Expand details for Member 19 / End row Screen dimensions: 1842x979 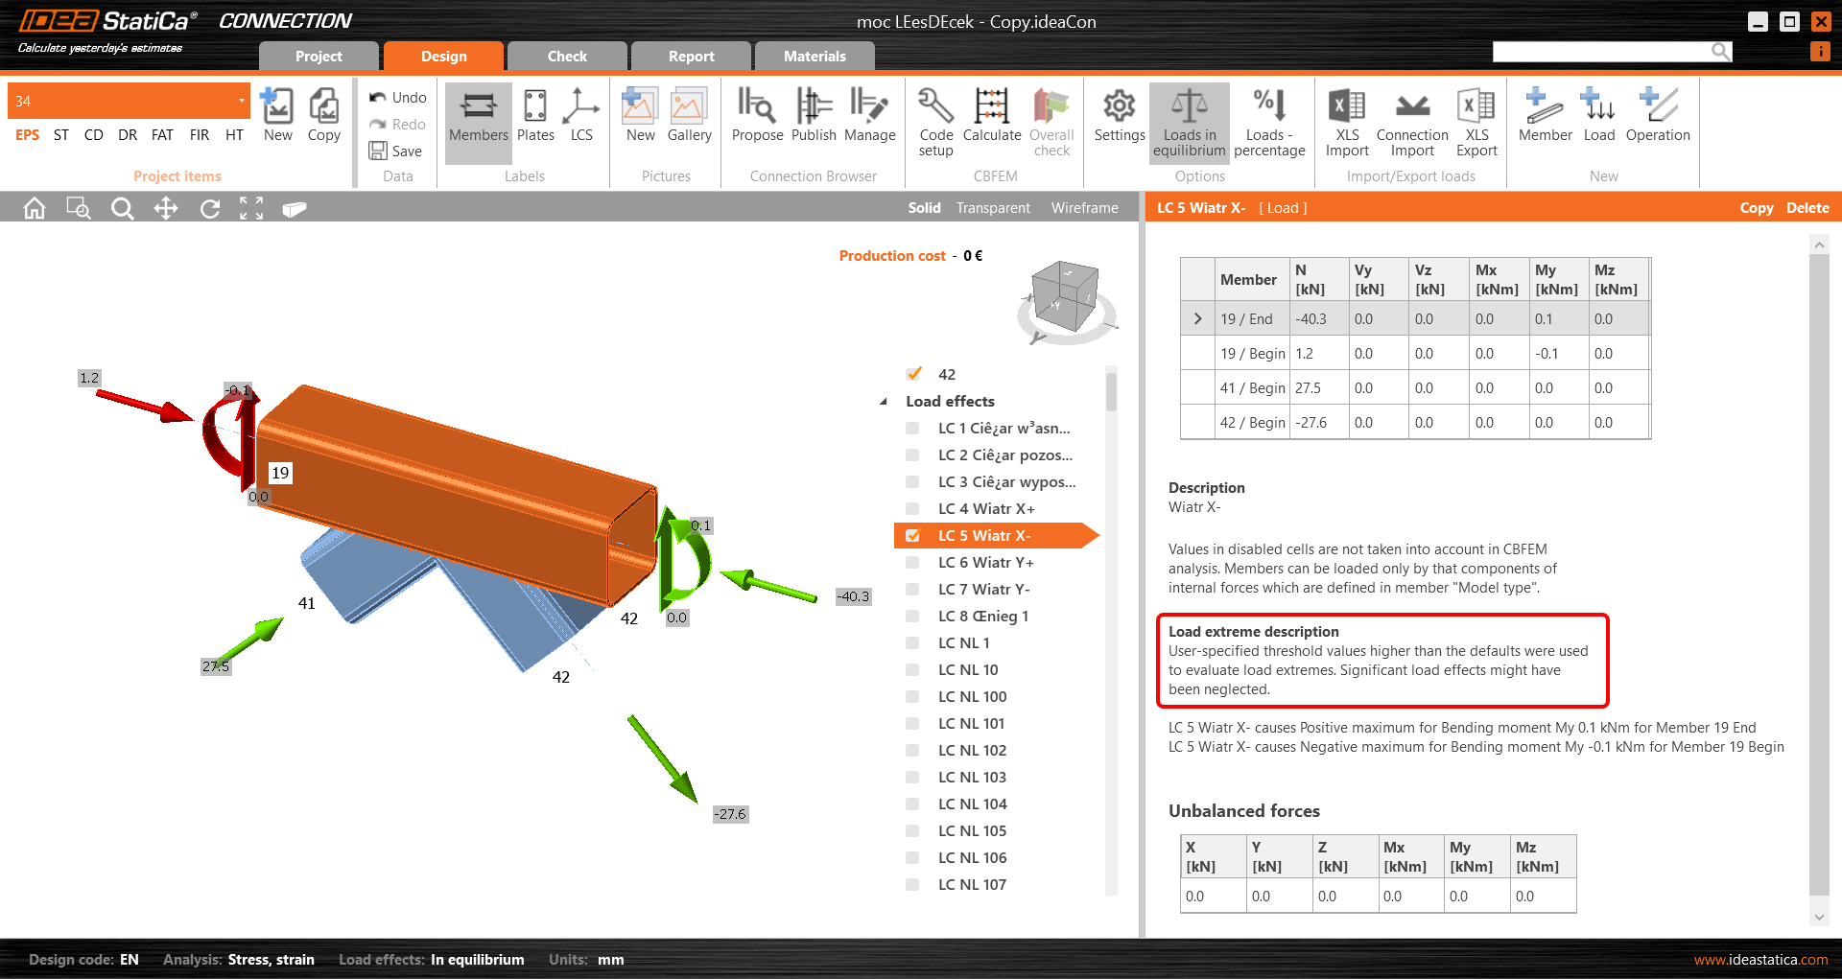[1196, 317]
